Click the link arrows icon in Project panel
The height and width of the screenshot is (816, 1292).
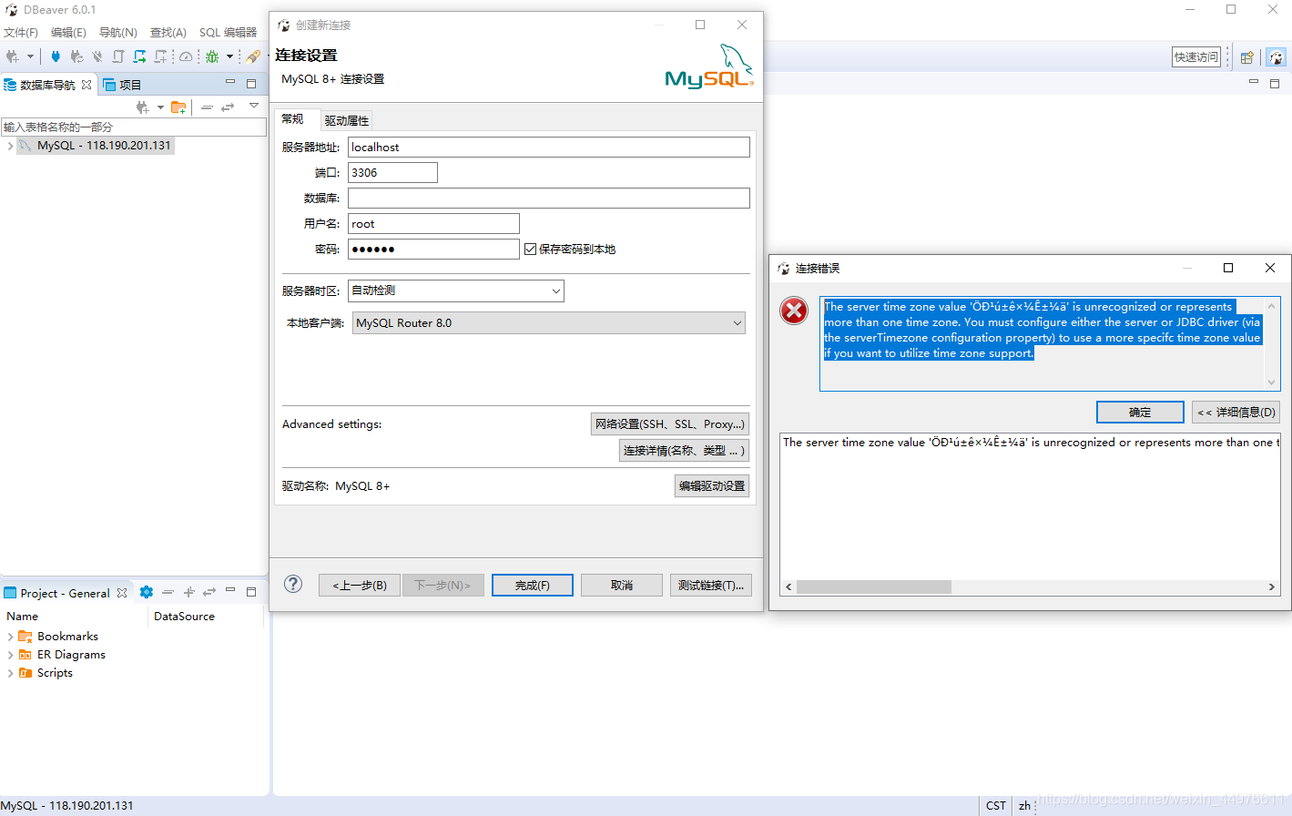tap(209, 592)
